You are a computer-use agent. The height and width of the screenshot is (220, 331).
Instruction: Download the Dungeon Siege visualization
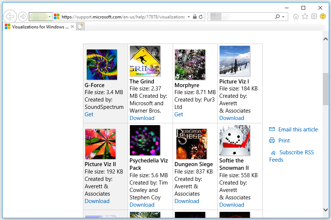pos(187,201)
